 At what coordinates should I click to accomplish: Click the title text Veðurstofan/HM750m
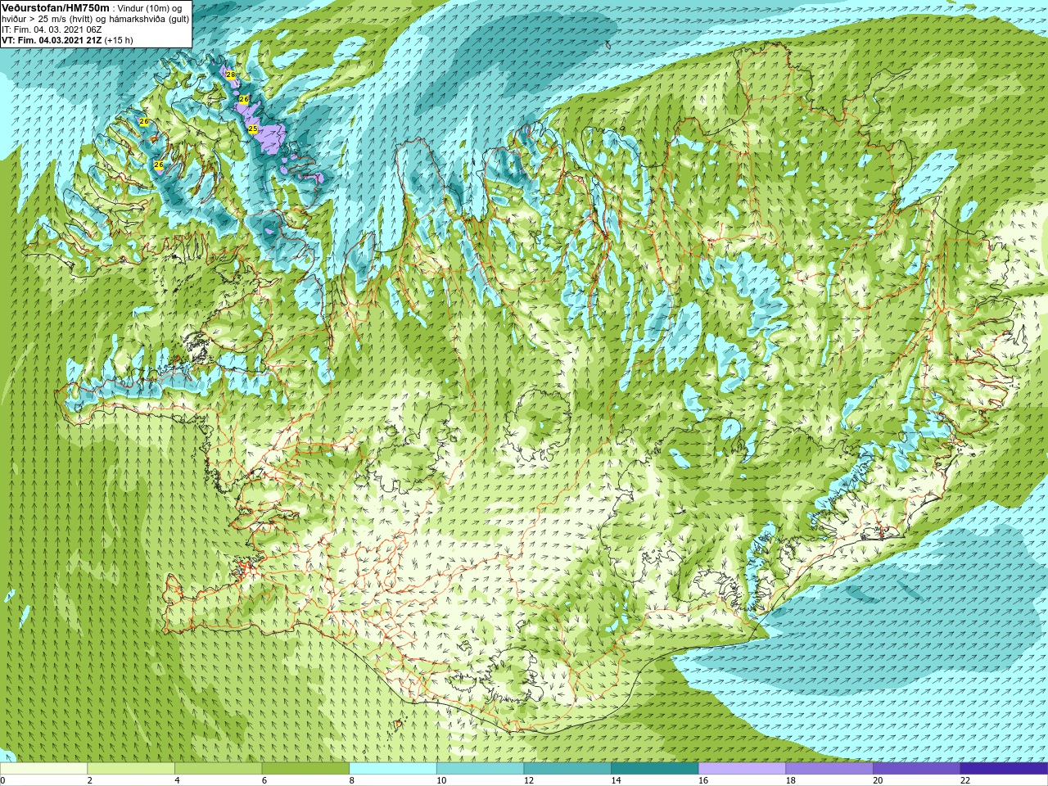click(56, 7)
